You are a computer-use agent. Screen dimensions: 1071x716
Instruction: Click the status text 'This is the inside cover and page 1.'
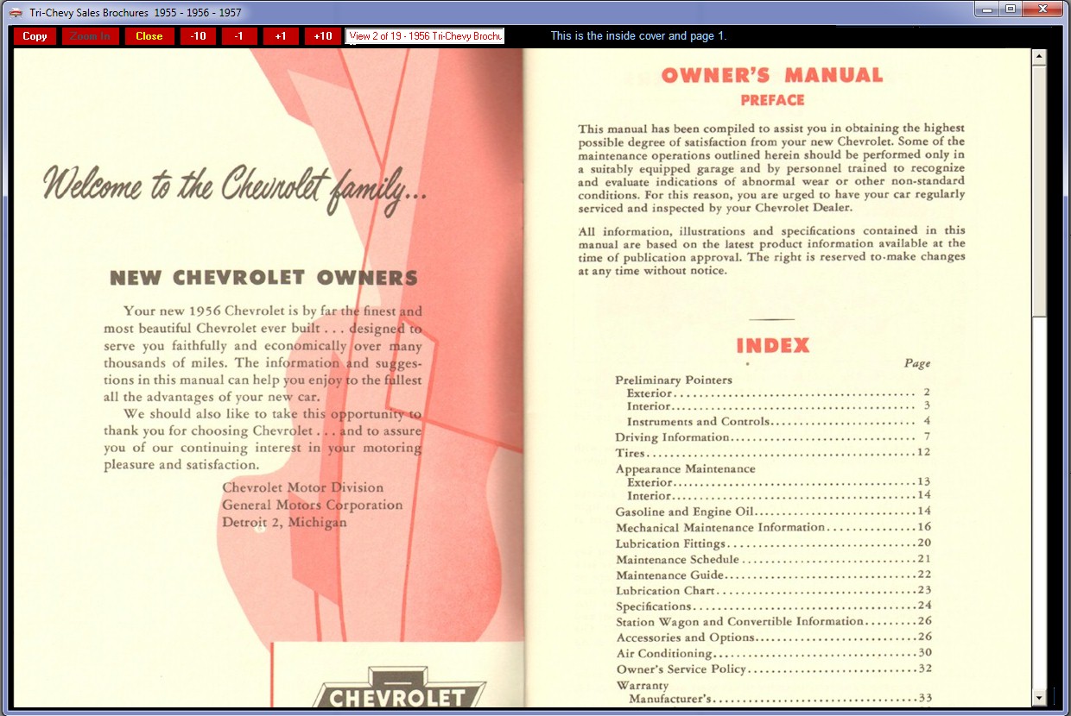(x=638, y=36)
